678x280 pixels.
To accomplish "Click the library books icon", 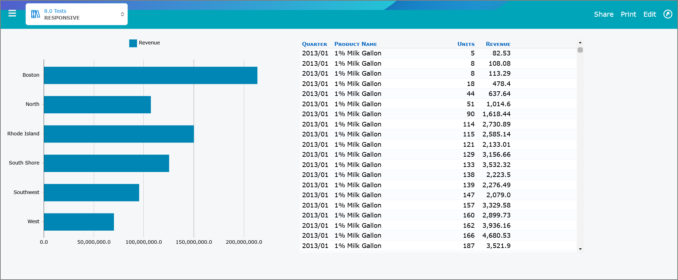I will [x=35, y=14].
